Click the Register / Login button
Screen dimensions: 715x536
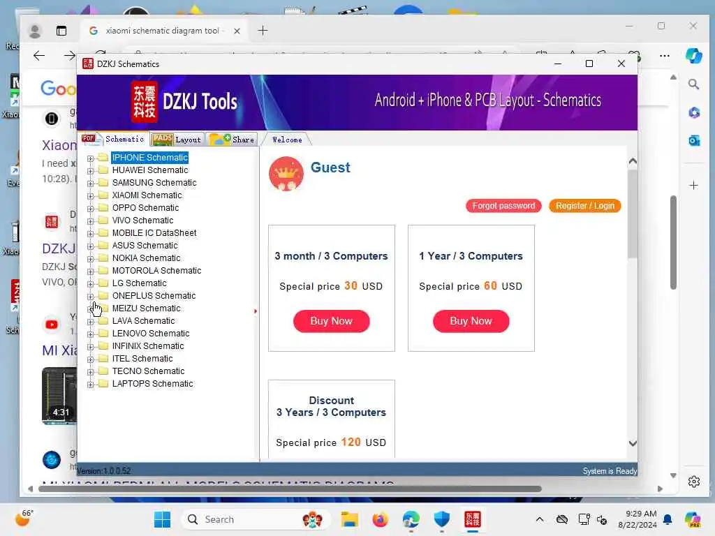[584, 206]
